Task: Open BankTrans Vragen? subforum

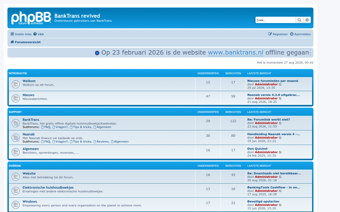Action: pos(60,127)
